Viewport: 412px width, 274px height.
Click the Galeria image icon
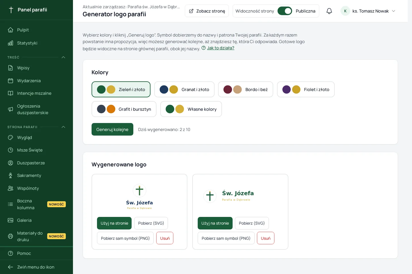pyautogui.click(x=11, y=220)
